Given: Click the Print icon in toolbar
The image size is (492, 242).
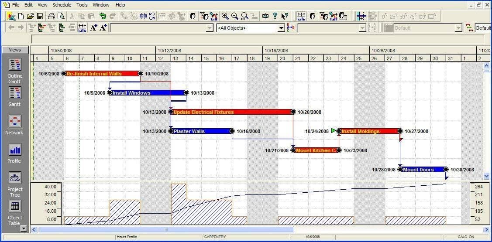Looking at the screenshot, I should click(51, 16).
